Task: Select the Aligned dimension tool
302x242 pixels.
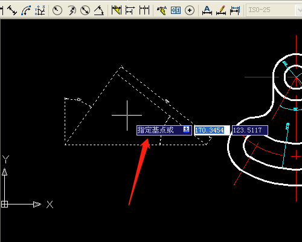Action: (x=12, y=10)
